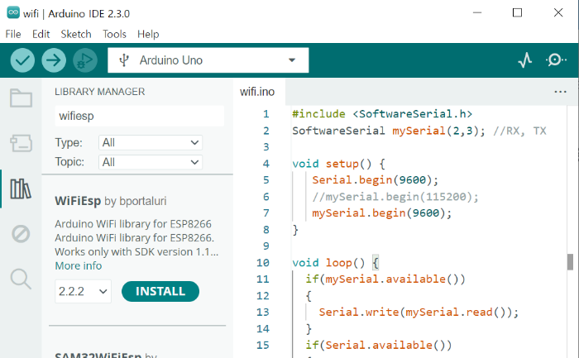Install the WiFiEsp library
This screenshot has width=579, height=358.
160,292
